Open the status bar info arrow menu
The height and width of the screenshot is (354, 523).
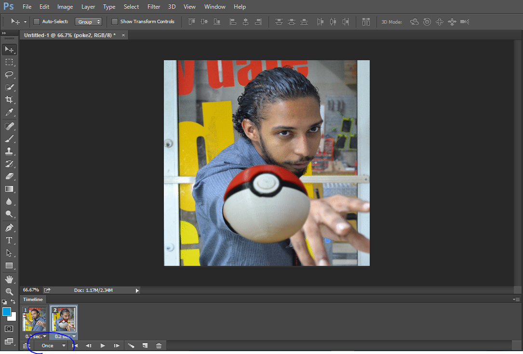point(137,291)
